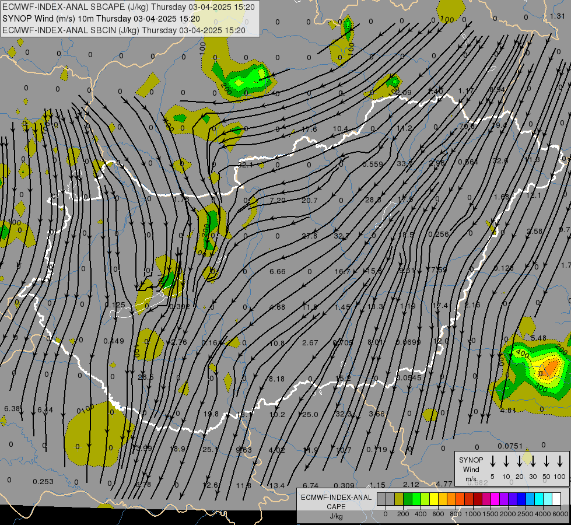Click the SYNOP wind legend arrow above 30

[533, 461]
